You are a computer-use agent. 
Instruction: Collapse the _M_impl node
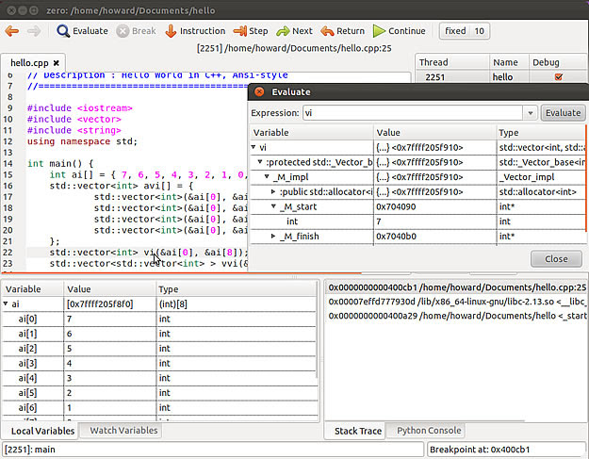[267, 176]
